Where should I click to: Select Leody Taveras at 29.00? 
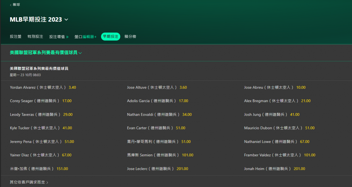(41, 114)
